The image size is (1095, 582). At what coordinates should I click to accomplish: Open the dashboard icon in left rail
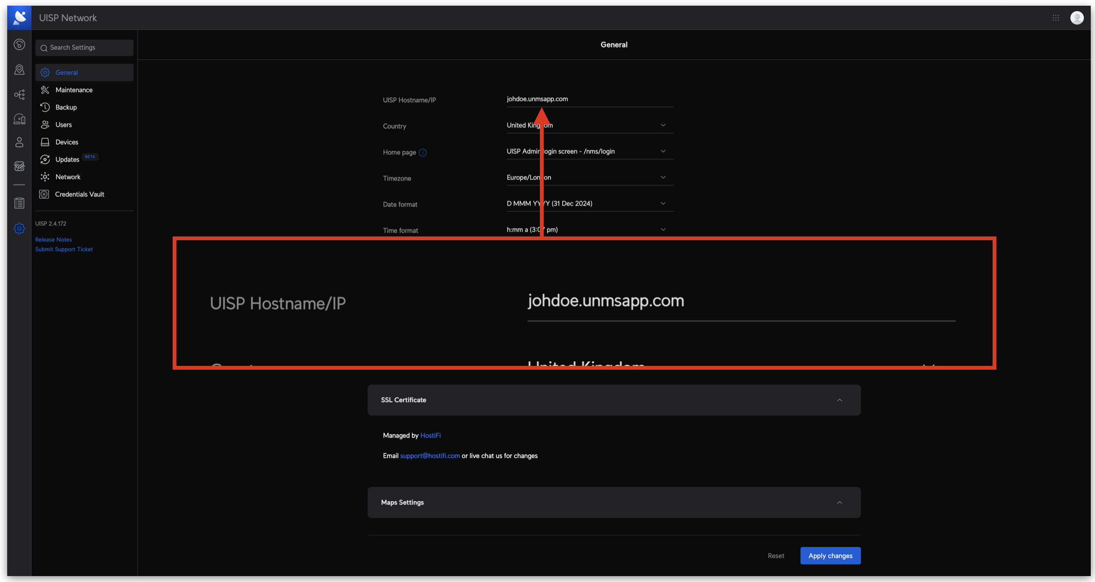[19, 44]
